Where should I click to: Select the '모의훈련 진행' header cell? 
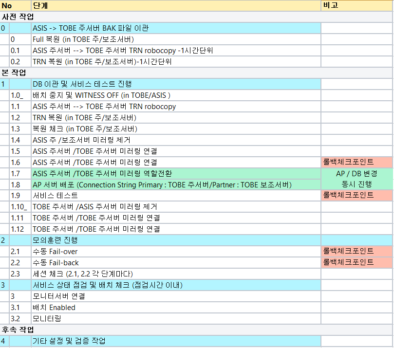pos(176,240)
